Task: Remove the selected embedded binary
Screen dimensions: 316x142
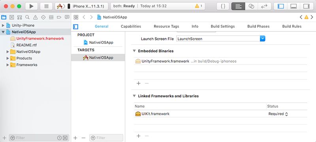Action: coord(147,83)
